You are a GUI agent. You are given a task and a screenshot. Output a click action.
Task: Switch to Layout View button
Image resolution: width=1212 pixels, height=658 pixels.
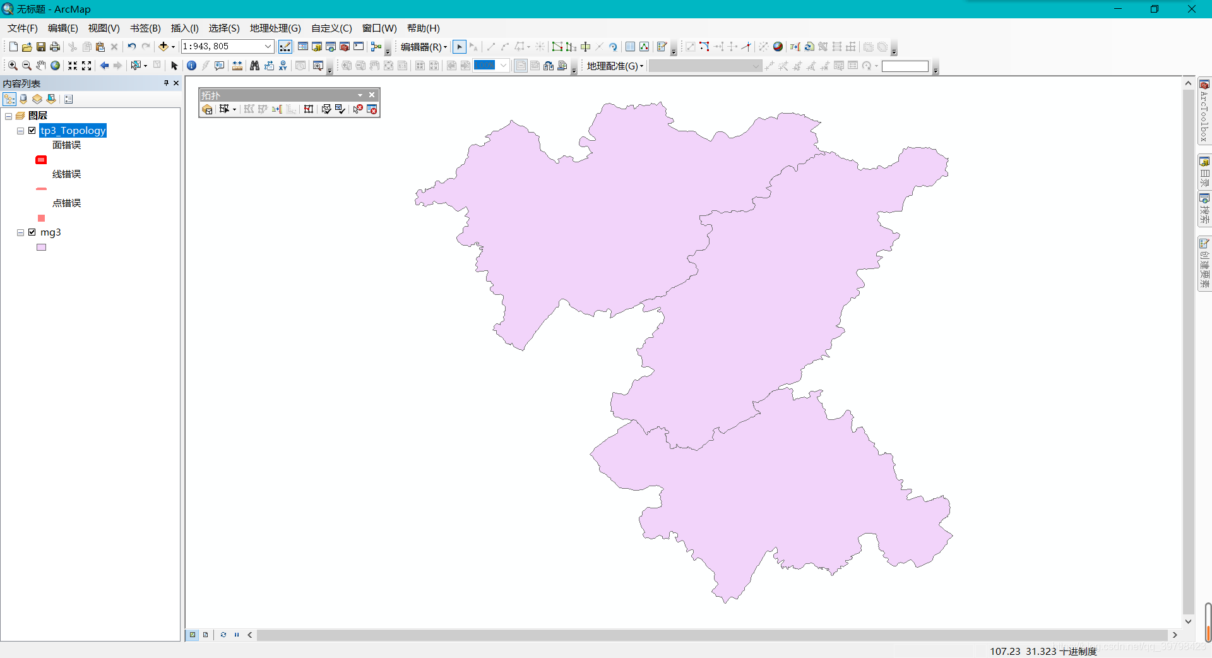click(205, 635)
